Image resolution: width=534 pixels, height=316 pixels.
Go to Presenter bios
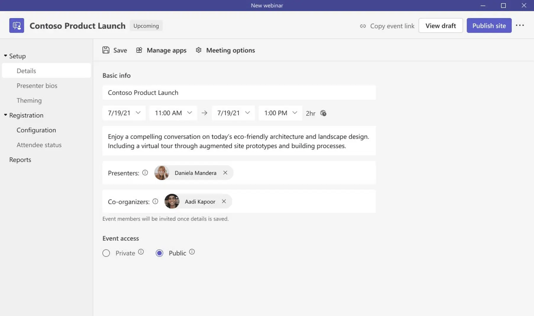point(37,86)
